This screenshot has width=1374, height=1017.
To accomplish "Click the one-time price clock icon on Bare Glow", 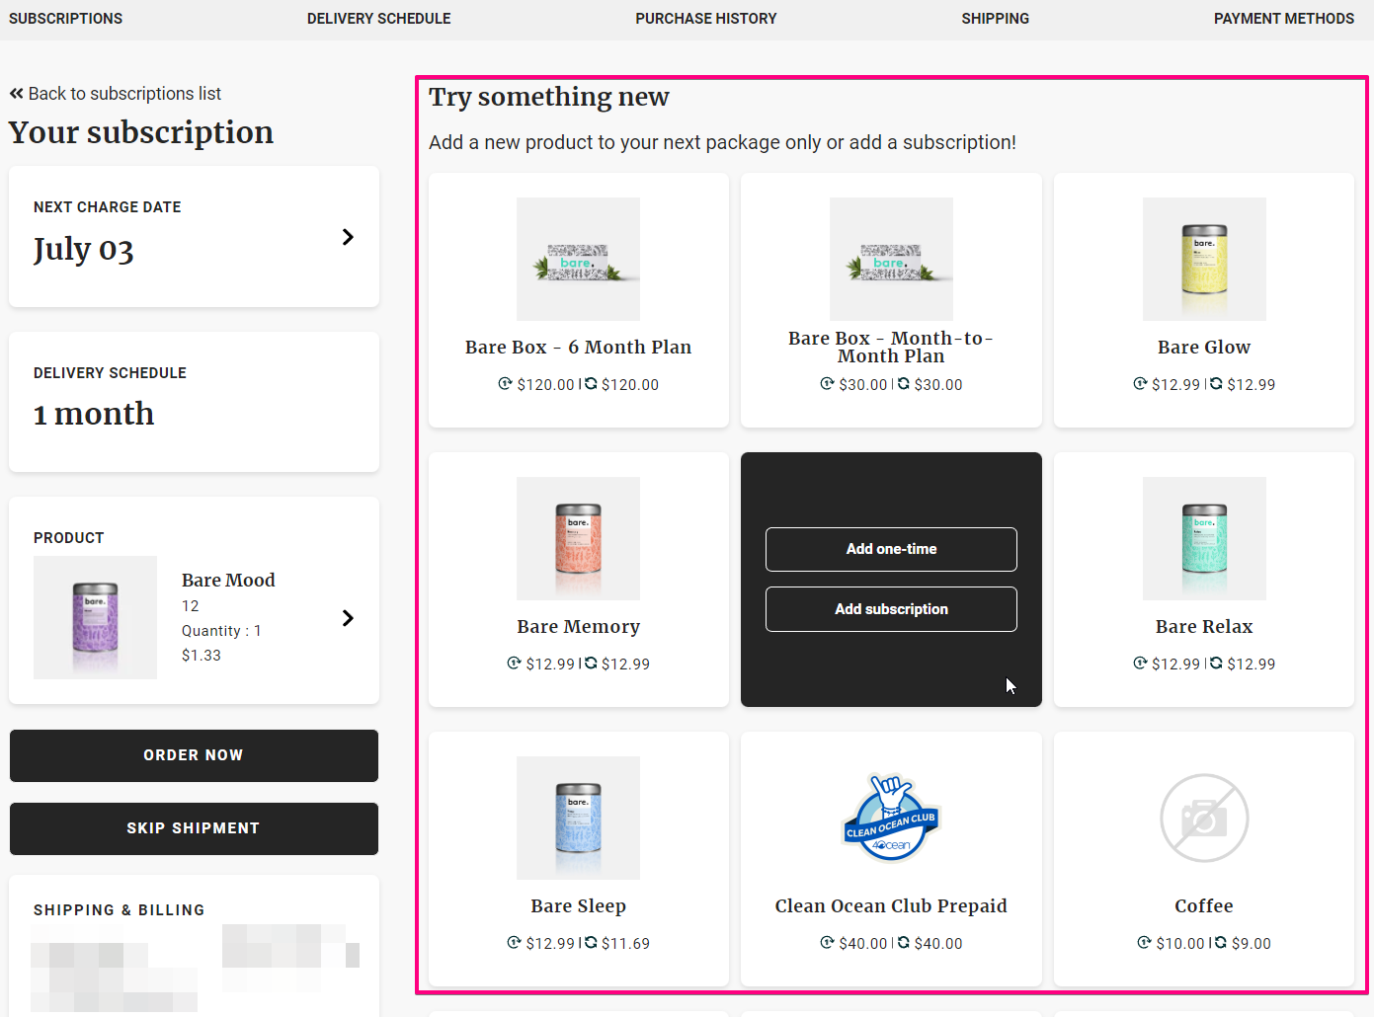I will click(x=1139, y=384).
